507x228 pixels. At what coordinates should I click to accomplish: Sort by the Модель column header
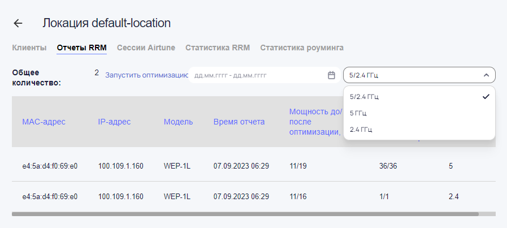tap(178, 122)
